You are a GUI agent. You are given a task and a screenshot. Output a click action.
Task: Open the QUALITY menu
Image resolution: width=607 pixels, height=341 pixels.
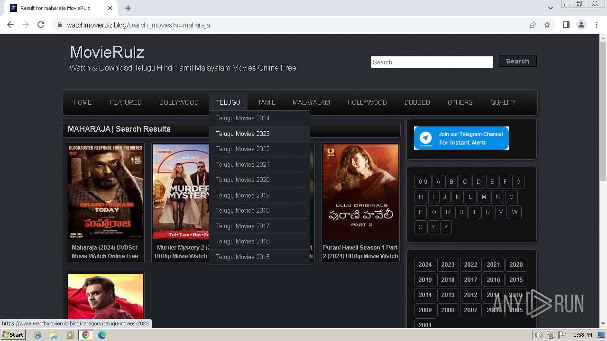coord(503,102)
